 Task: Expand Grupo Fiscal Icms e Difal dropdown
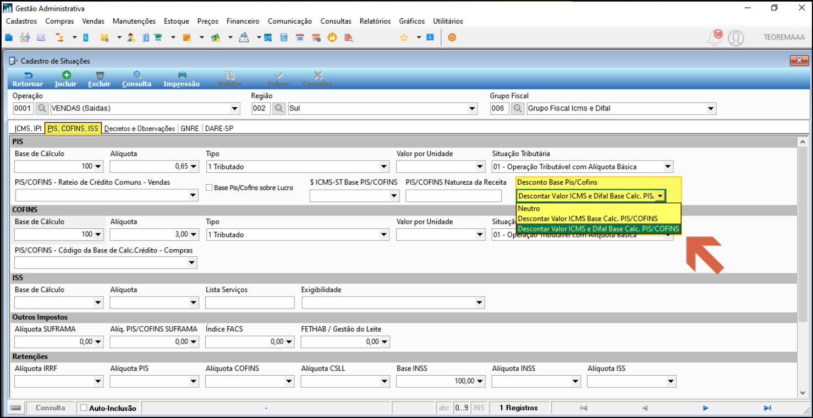(x=711, y=108)
